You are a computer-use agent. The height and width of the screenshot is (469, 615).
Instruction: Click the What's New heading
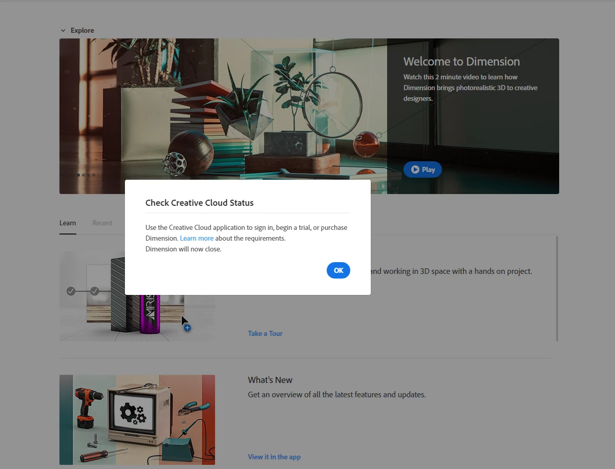270,380
